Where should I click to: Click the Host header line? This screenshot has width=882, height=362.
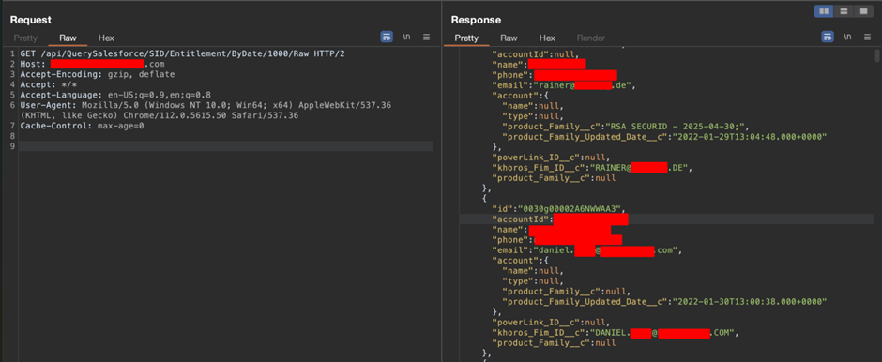click(92, 64)
